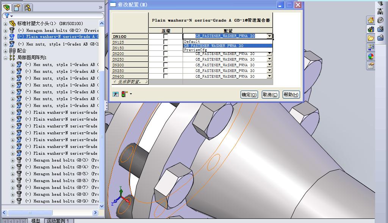Open the PropertyManager tab
Screen dimensions: 388x223
(17, 8)
